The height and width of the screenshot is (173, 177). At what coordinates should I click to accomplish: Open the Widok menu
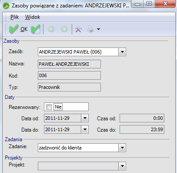coord(33,17)
